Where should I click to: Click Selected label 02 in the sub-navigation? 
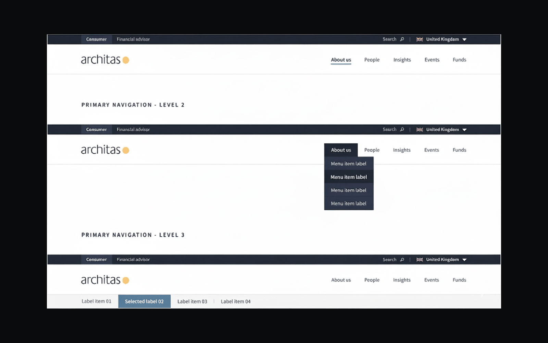point(144,301)
